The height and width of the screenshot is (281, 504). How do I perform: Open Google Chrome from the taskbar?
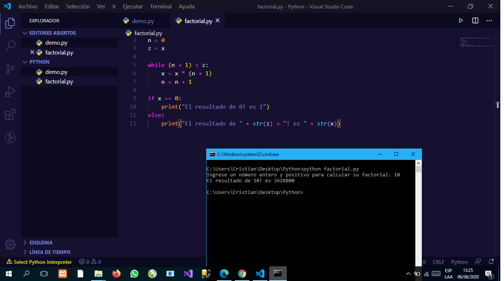point(242,273)
